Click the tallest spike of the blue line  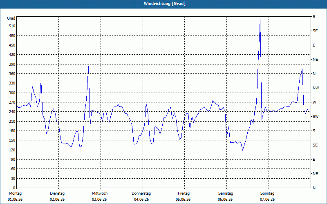click(x=260, y=19)
